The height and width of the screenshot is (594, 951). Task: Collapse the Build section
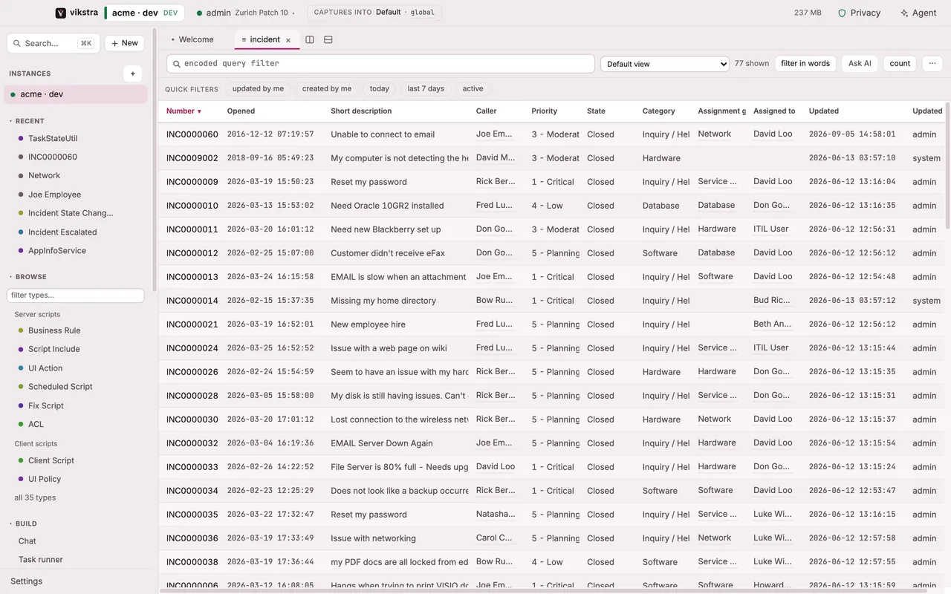pos(24,523)
